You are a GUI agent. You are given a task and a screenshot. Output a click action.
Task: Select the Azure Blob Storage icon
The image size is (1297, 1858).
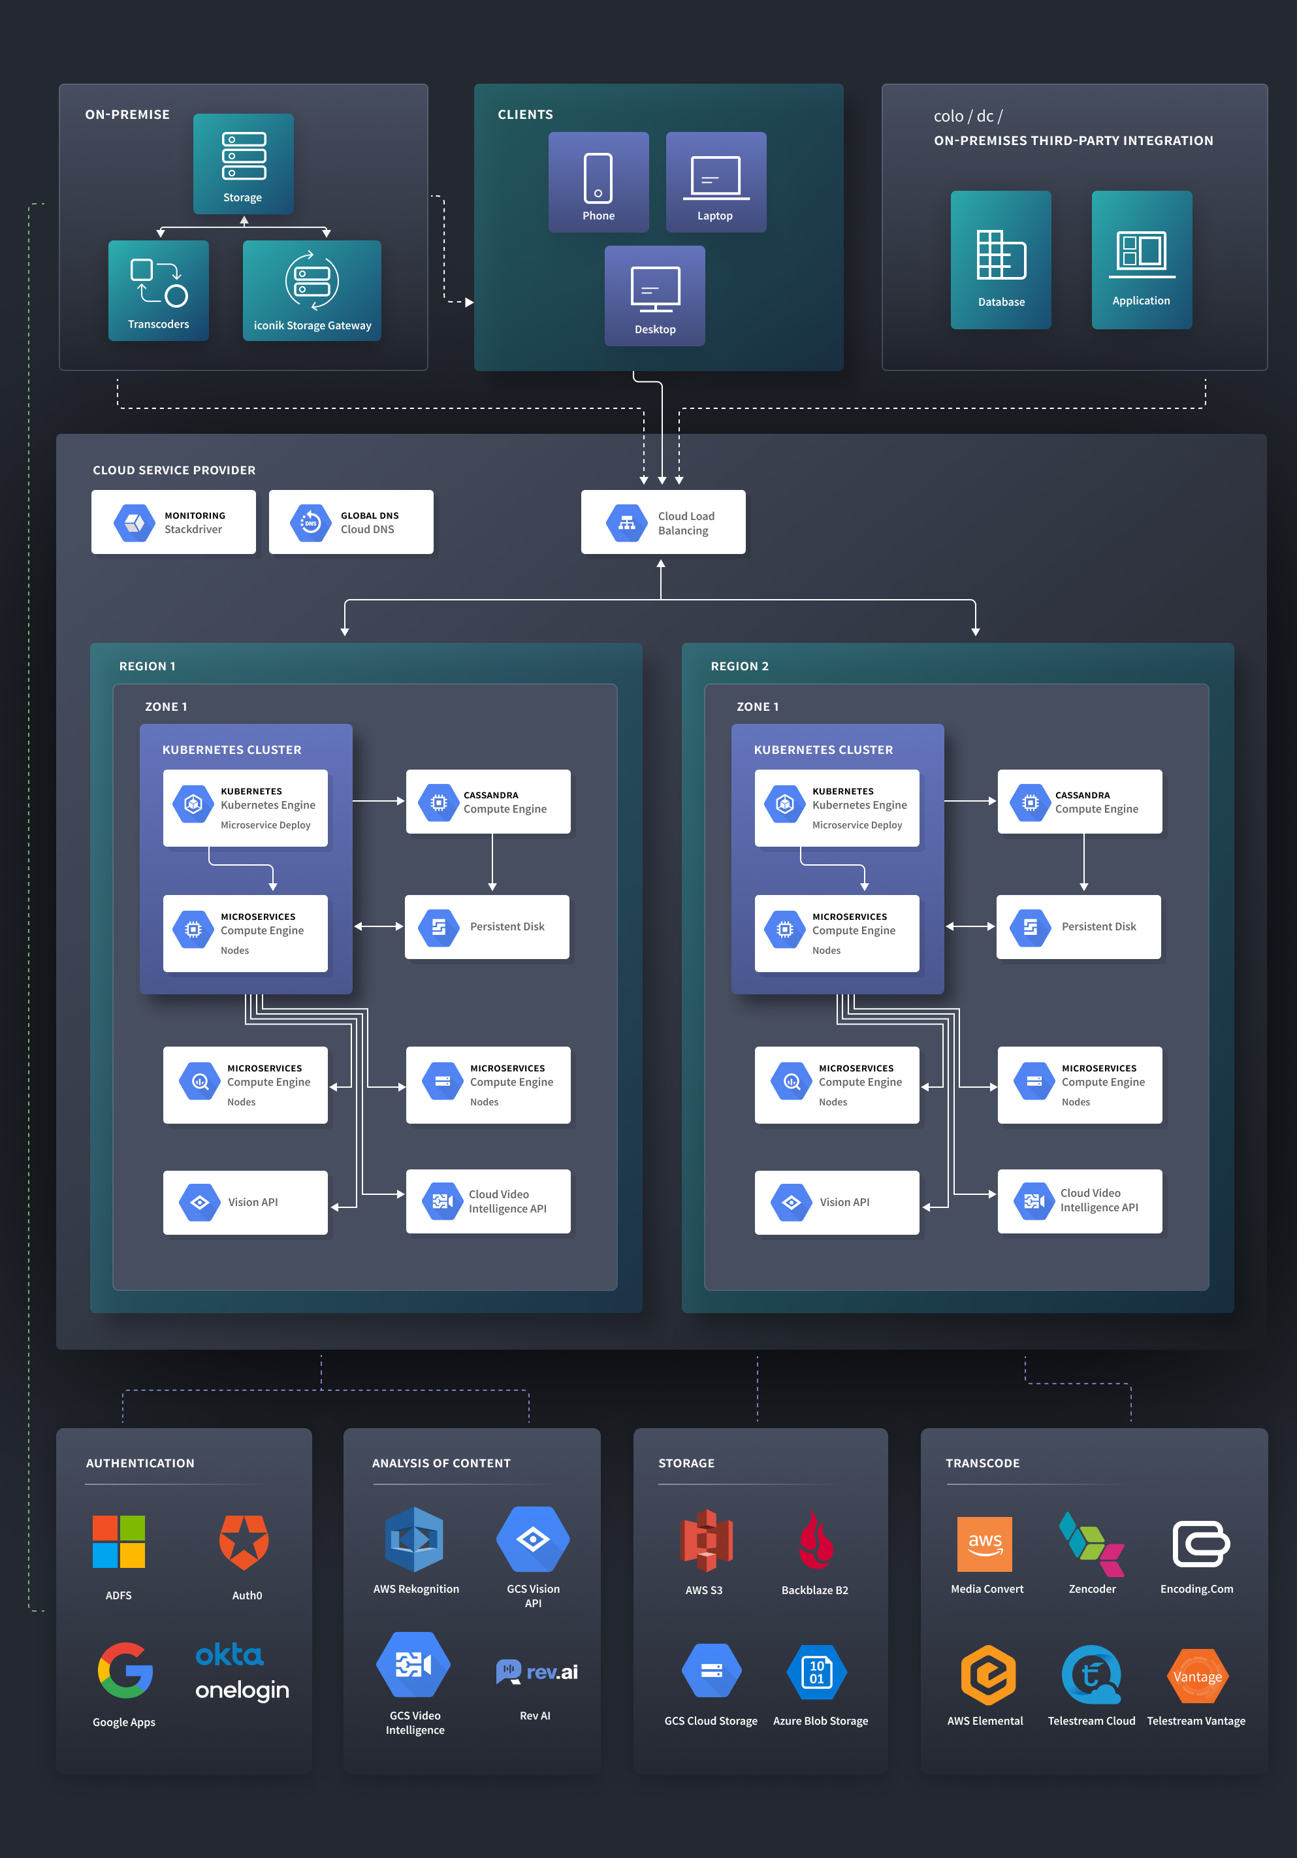point(816,1672)
